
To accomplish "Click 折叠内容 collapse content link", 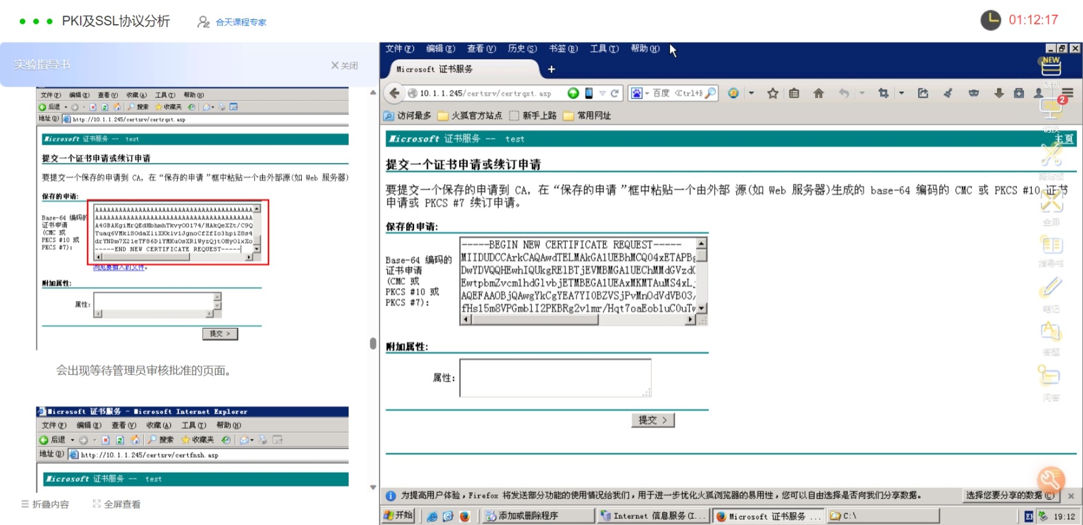I will [x=45, y=504].
